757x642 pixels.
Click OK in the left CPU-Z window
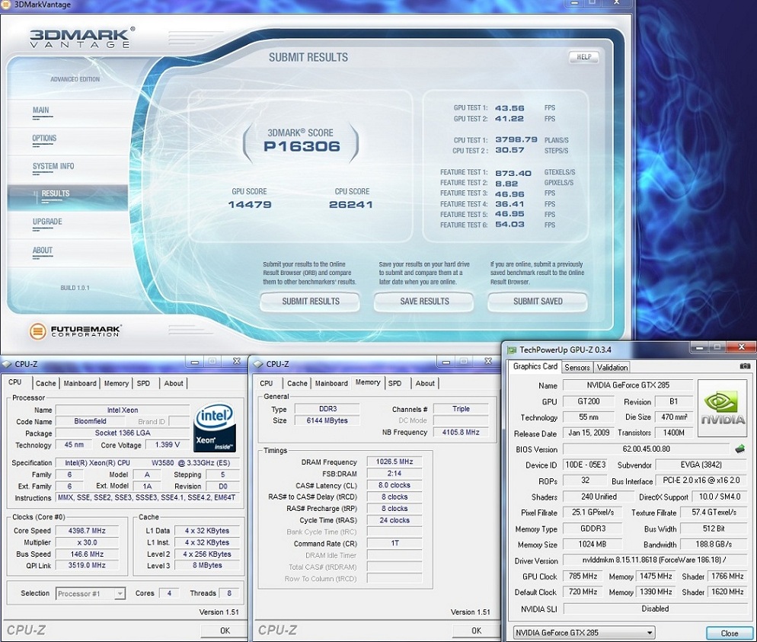click(225, 631)
